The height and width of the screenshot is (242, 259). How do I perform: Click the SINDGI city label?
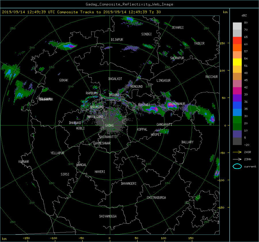(x=146, y=34)
